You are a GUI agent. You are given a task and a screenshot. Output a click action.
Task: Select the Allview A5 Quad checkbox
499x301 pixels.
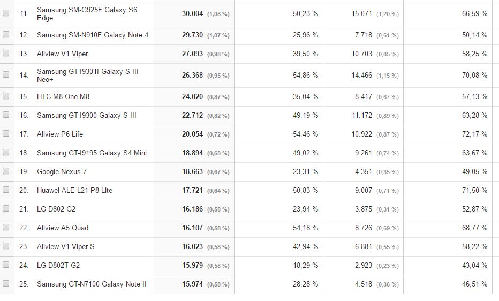pos(6,228)
